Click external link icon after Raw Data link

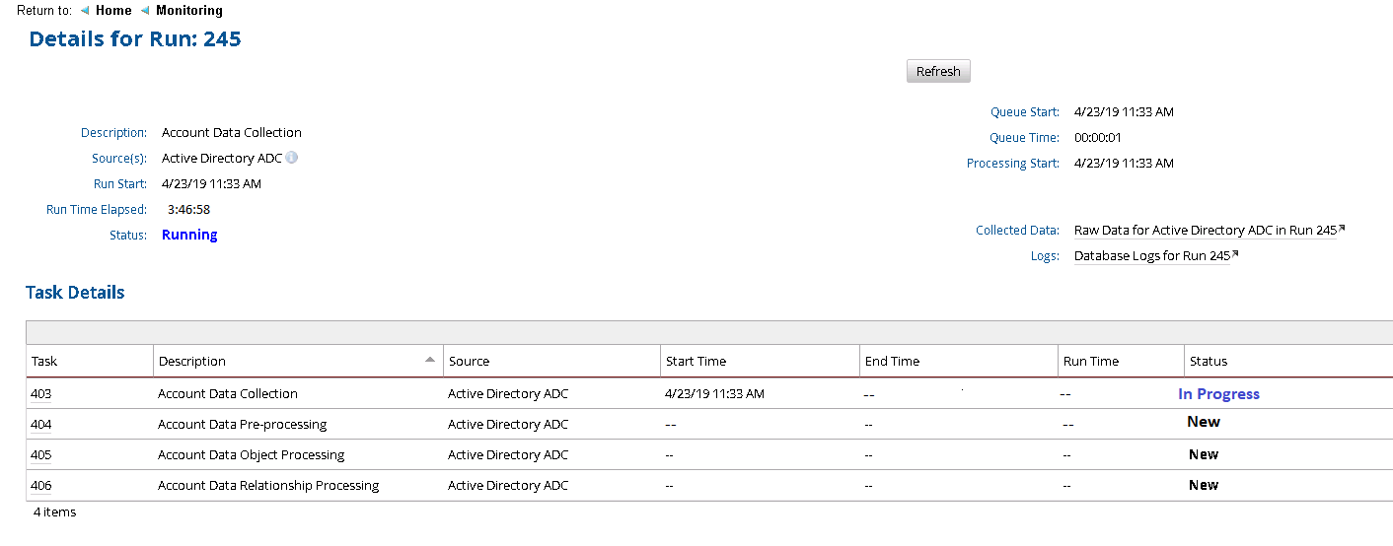click(1342, 229)
